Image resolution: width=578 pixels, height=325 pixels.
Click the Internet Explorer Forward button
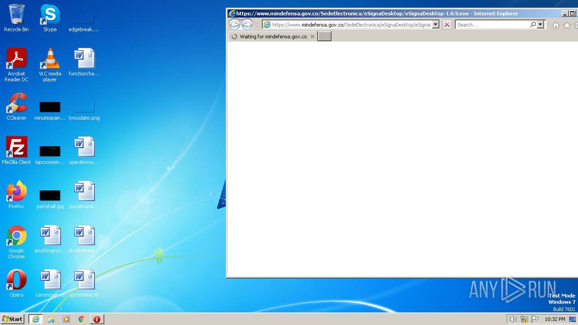(247, 25)
